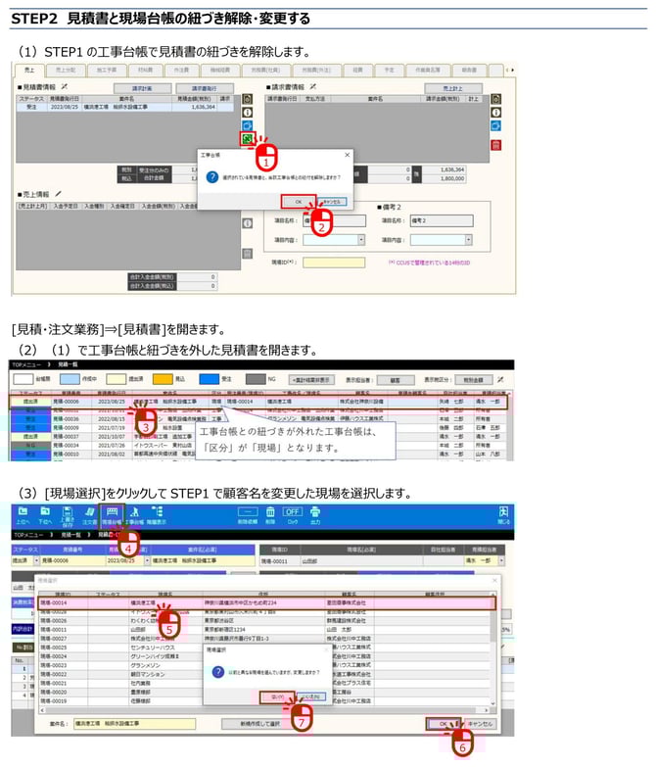Open the 施工予算 tab
Viewport: 656px width, 767px height.
(x=105, y=71)
